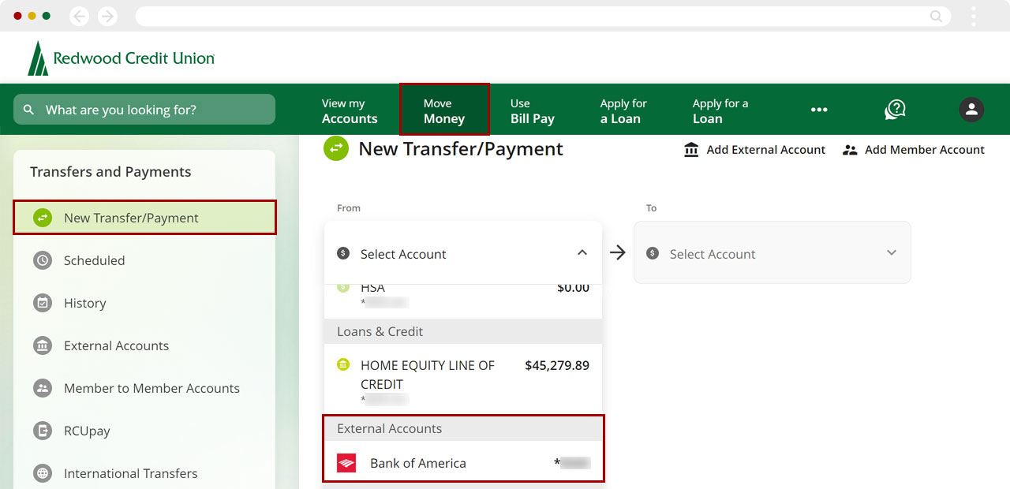This screenshot has height=489, width=1010.
Task: Click the search magnifier icon in green bar
Action: pos(29,110)
